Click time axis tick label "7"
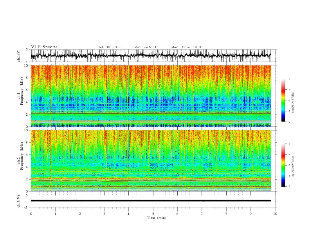The width and height of the screenshot is (310, 240). [x=202, y=214]
